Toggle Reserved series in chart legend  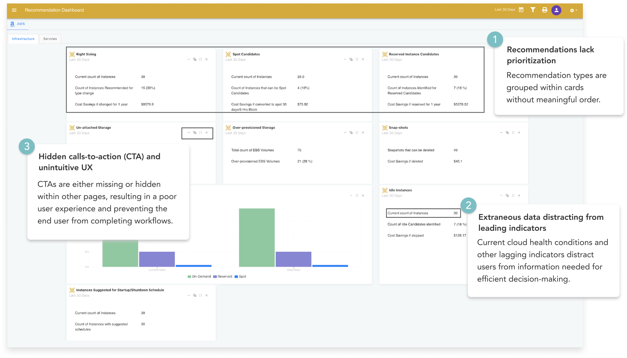pyautogui.click(x=222, y=277)
